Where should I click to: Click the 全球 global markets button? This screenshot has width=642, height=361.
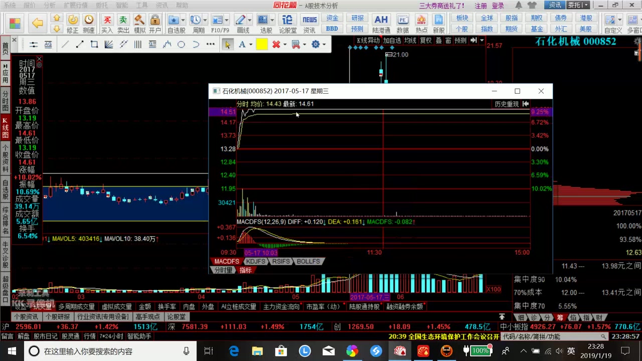[487, 18]
